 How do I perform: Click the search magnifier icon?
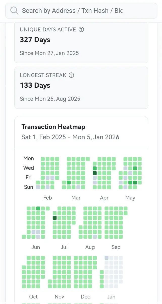point(14,11)
